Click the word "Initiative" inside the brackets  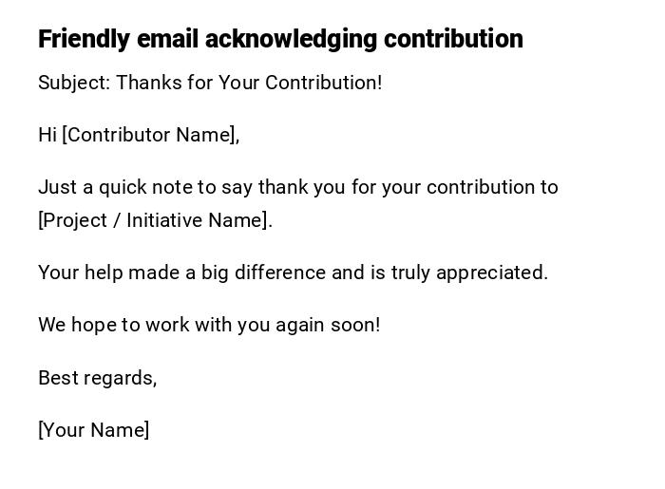(x=164, y=220)
